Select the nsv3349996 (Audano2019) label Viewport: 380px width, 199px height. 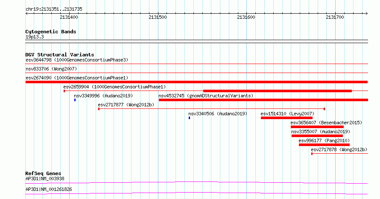tap(103, 96)
